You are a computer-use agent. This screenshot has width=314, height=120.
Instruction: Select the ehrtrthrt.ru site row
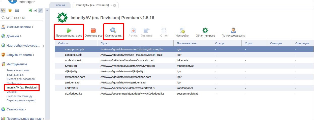184,88
